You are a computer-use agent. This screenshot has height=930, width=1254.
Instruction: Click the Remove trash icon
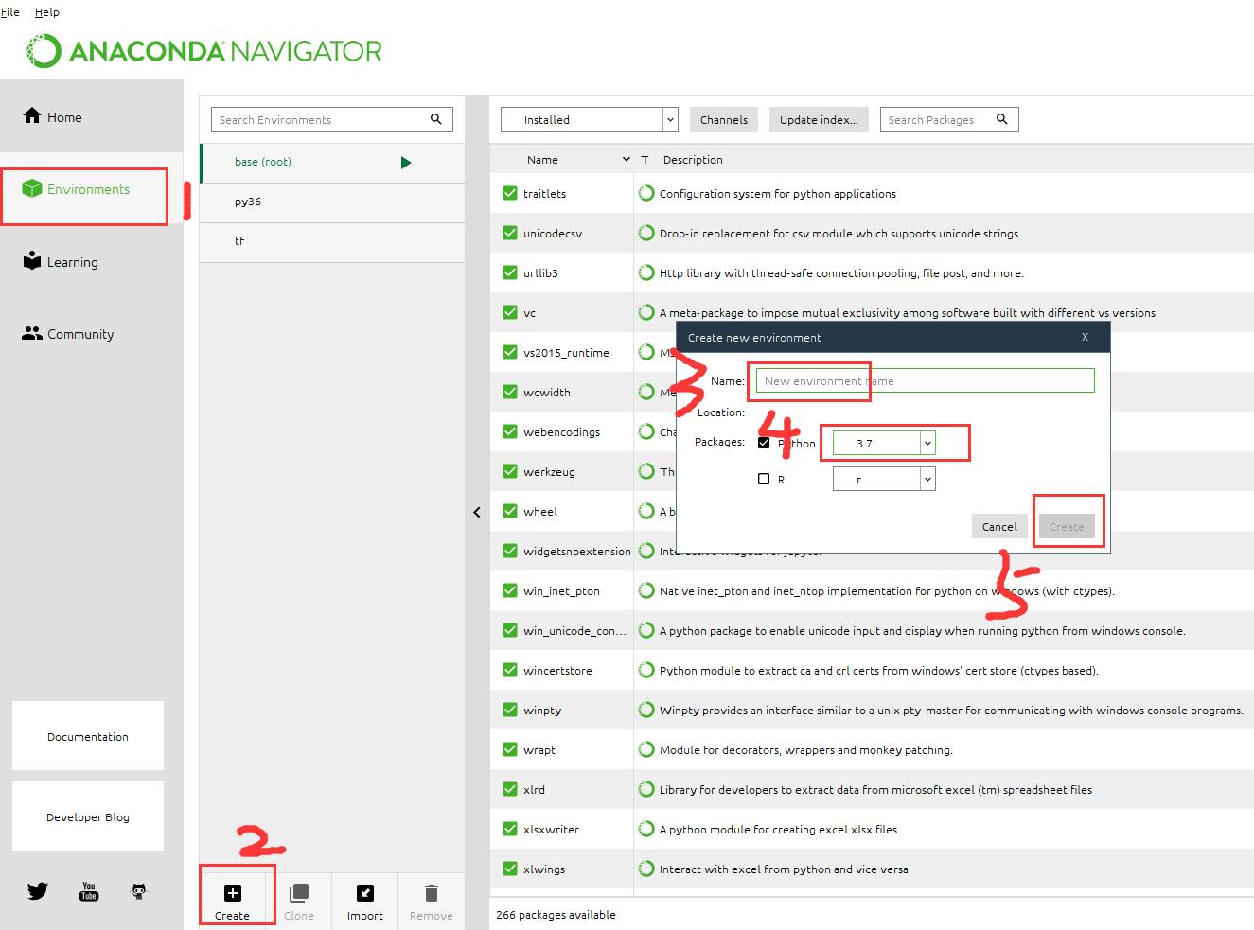click(x=432, y=893)
